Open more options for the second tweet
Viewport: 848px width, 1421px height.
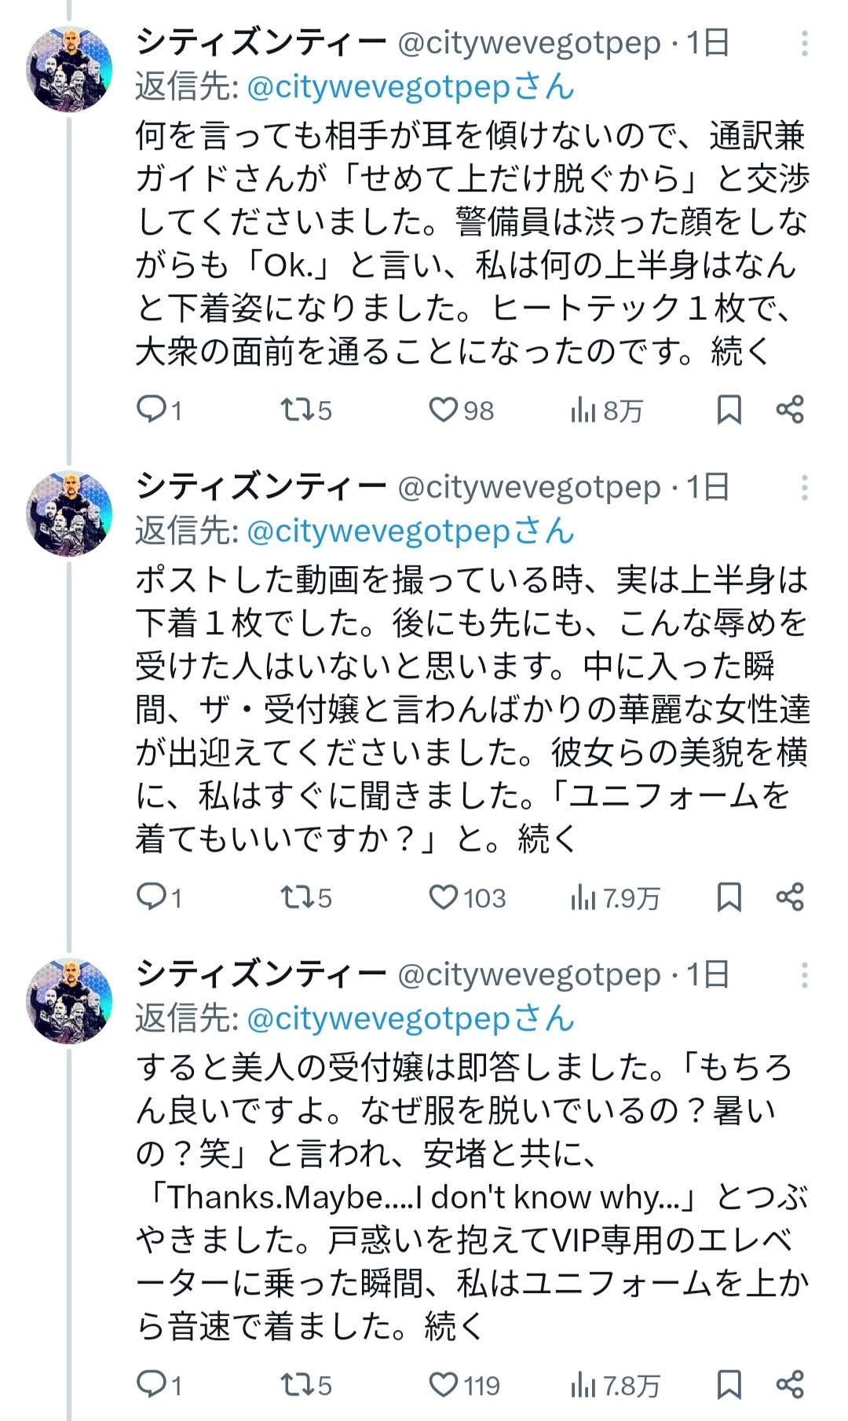click(804, 488)
